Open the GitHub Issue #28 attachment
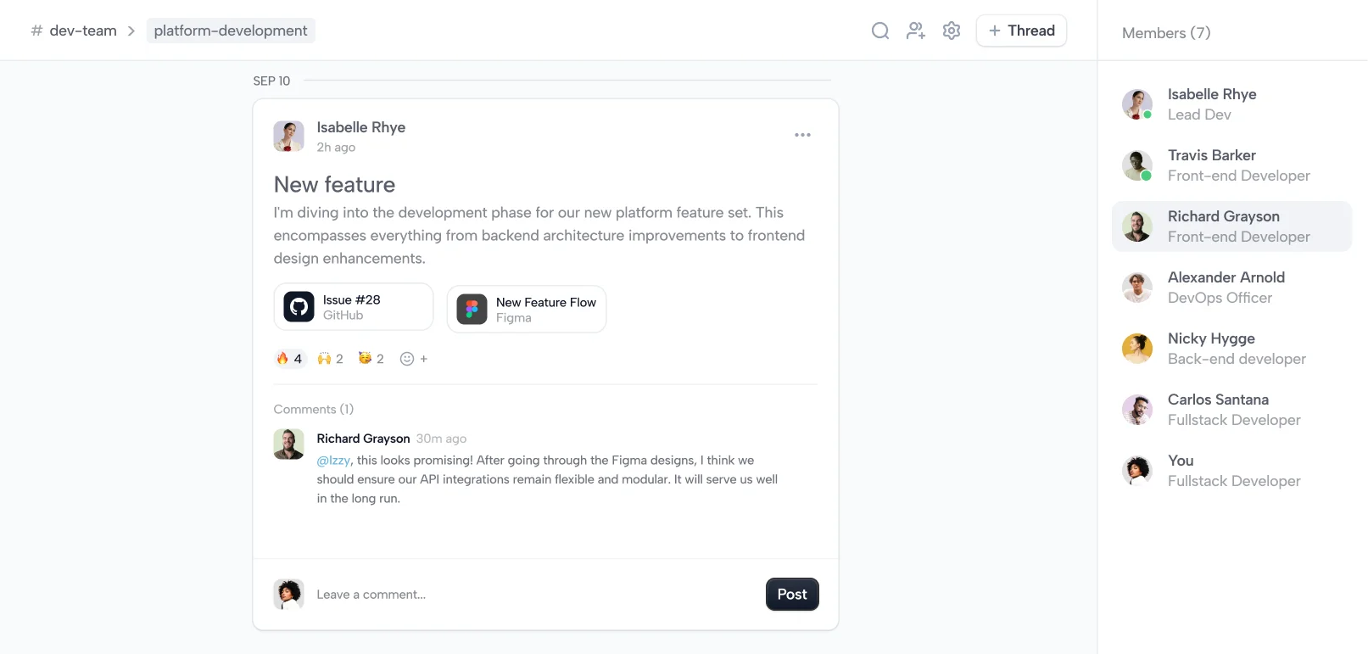Image resolution: width=1368 pixels, height=654 pixels. (x=353, y=307)
